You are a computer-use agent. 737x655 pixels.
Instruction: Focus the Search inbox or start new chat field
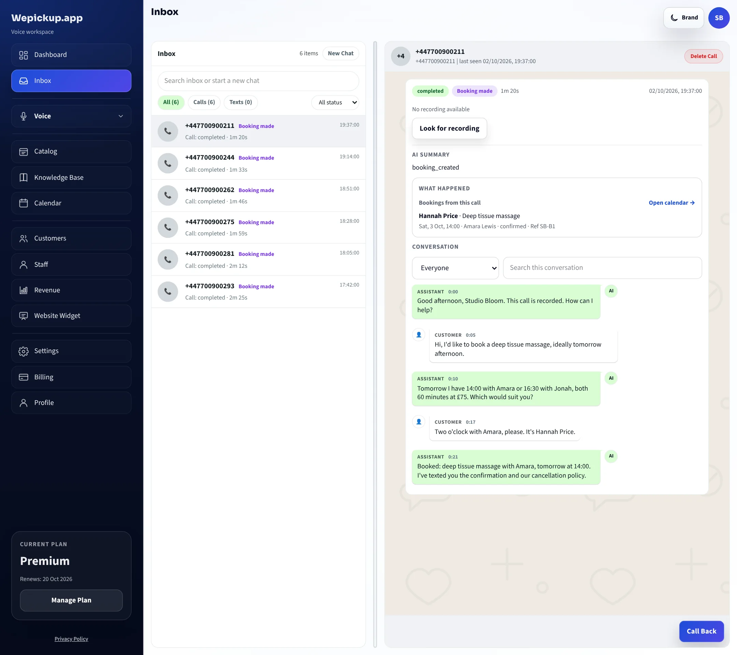point(258,81)
